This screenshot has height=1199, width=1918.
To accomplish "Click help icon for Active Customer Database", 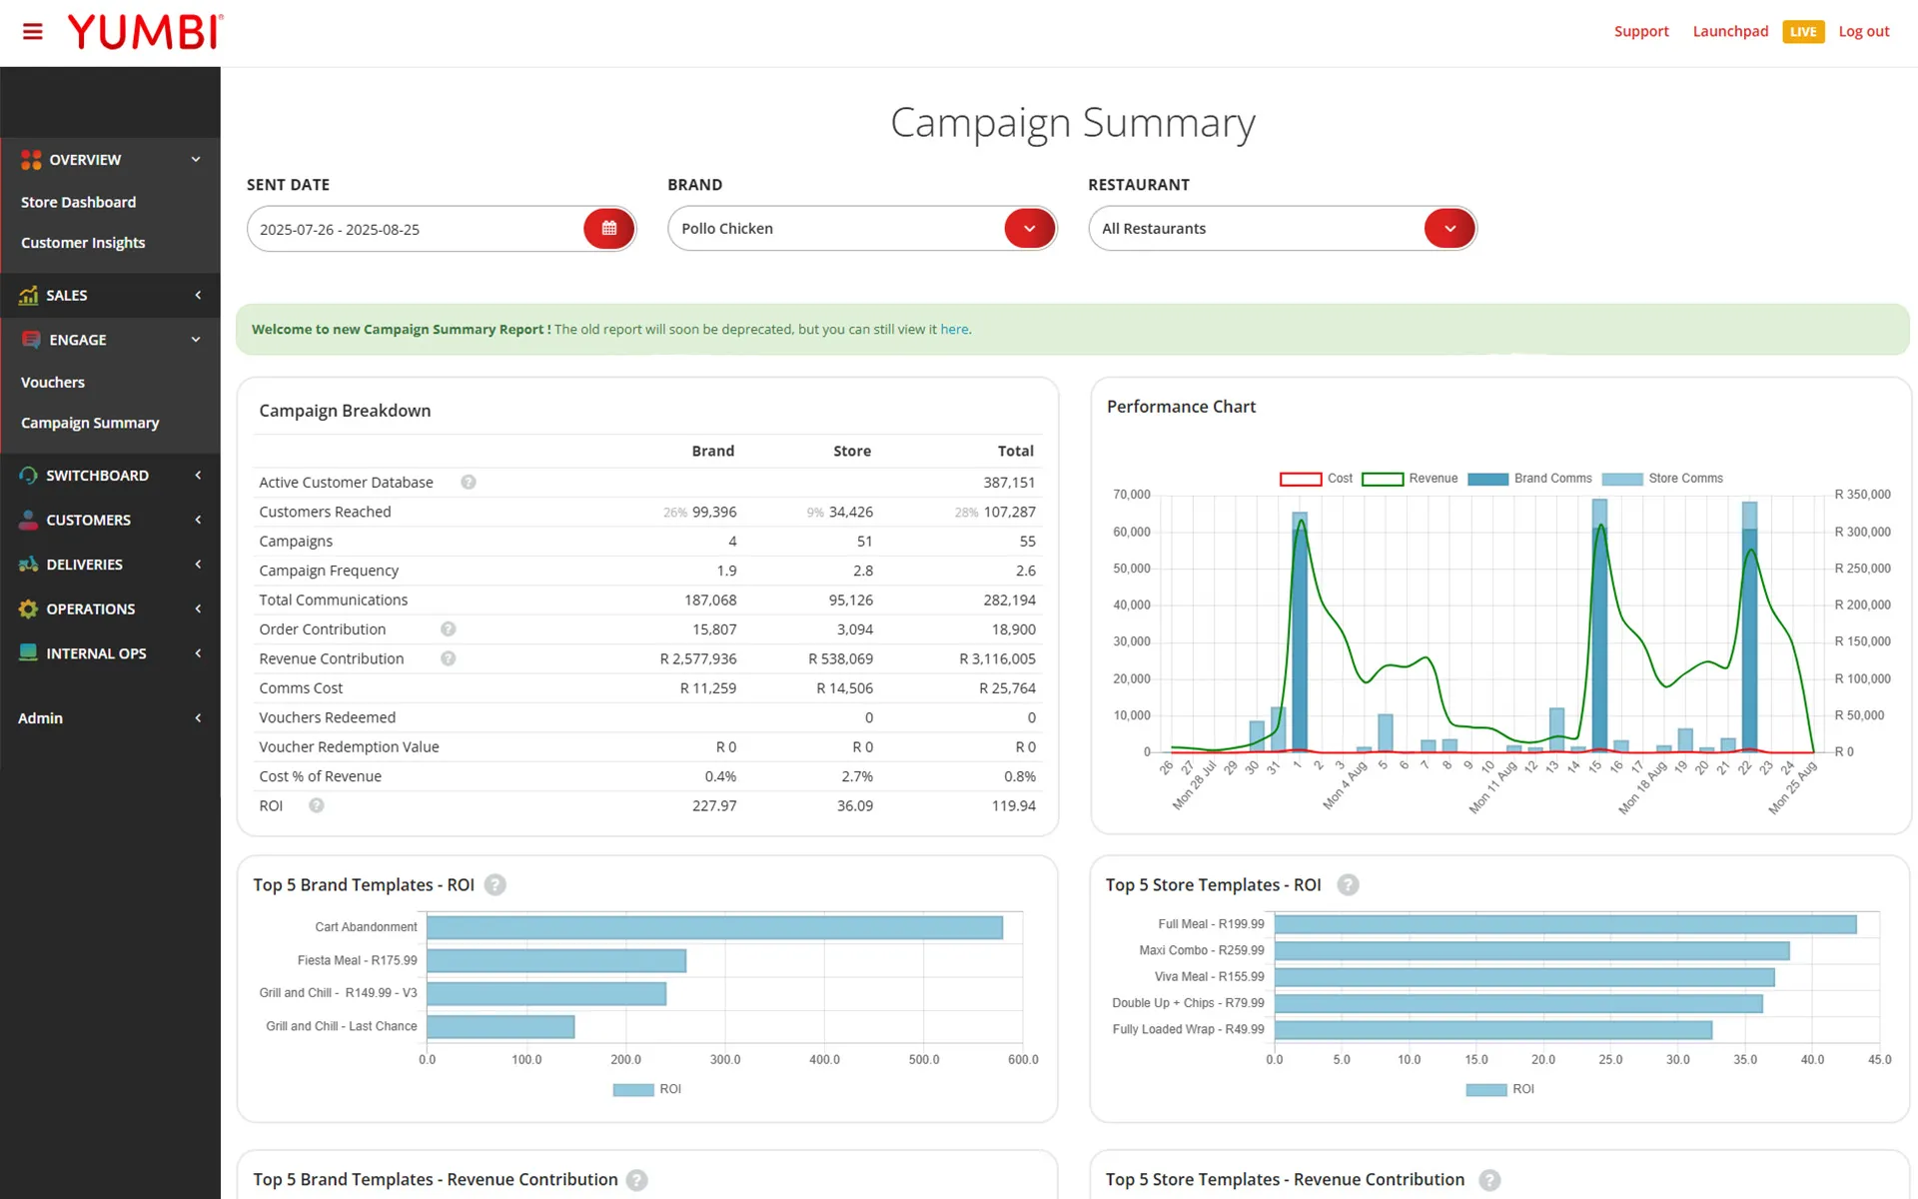I will point(469,483).
